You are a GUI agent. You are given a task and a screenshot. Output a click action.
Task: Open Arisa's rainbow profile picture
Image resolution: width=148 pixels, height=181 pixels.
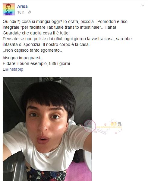tap(9, 9)
